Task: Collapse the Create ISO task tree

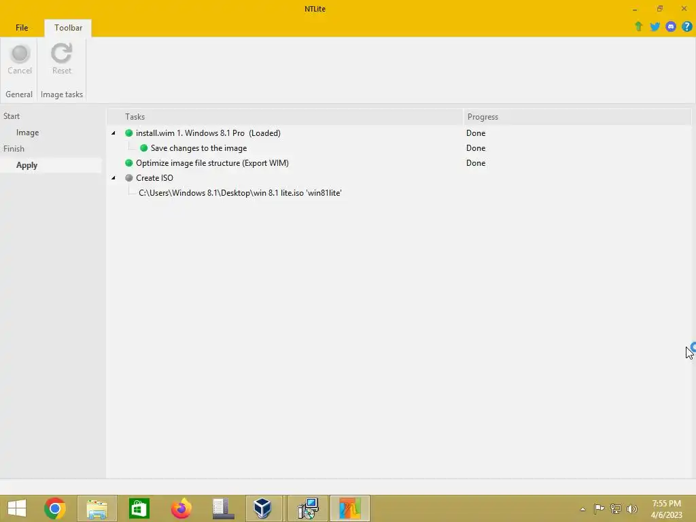Action: [x=114, y=178]
